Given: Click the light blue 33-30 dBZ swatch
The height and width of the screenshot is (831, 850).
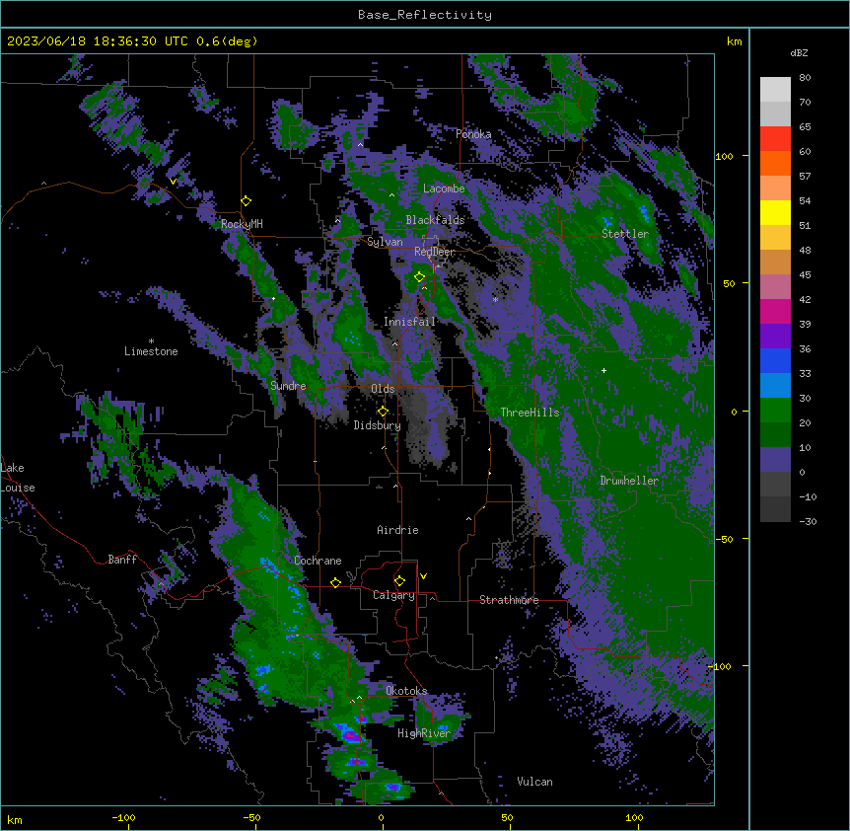Looking at the screenshot, I should tap(775, 385).
